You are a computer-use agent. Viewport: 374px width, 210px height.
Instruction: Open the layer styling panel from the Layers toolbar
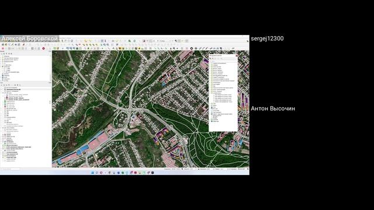[2, 85]
